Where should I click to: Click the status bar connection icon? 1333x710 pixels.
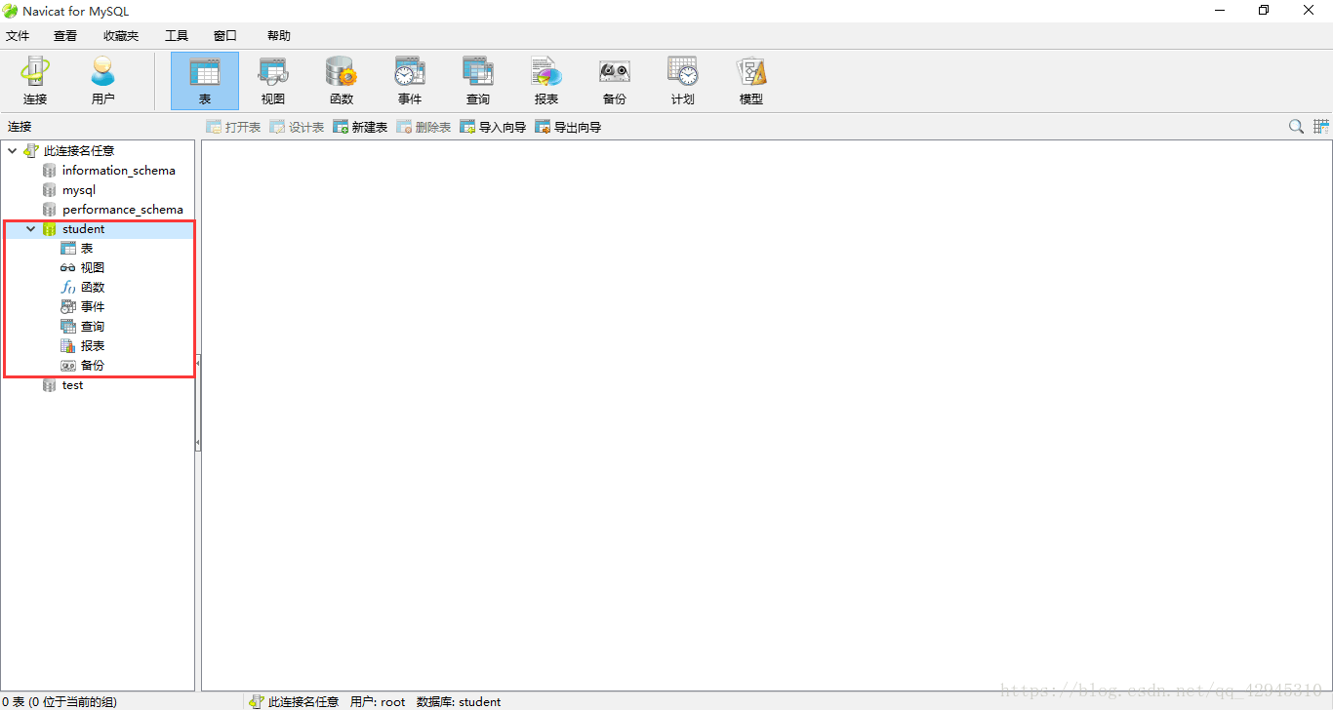[x=257, y=702]
